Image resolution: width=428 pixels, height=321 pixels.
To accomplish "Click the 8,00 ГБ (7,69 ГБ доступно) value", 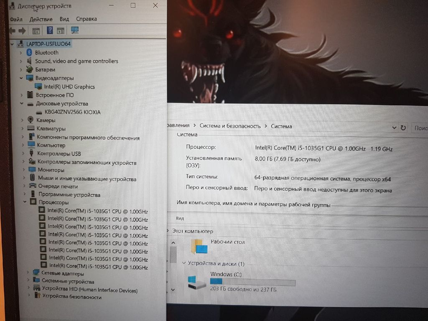I will [288, 159].
